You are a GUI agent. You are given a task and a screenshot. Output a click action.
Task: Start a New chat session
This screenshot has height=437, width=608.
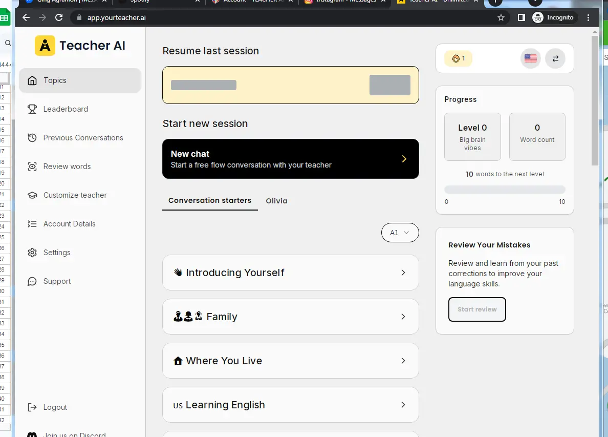[x=290, y=159]
